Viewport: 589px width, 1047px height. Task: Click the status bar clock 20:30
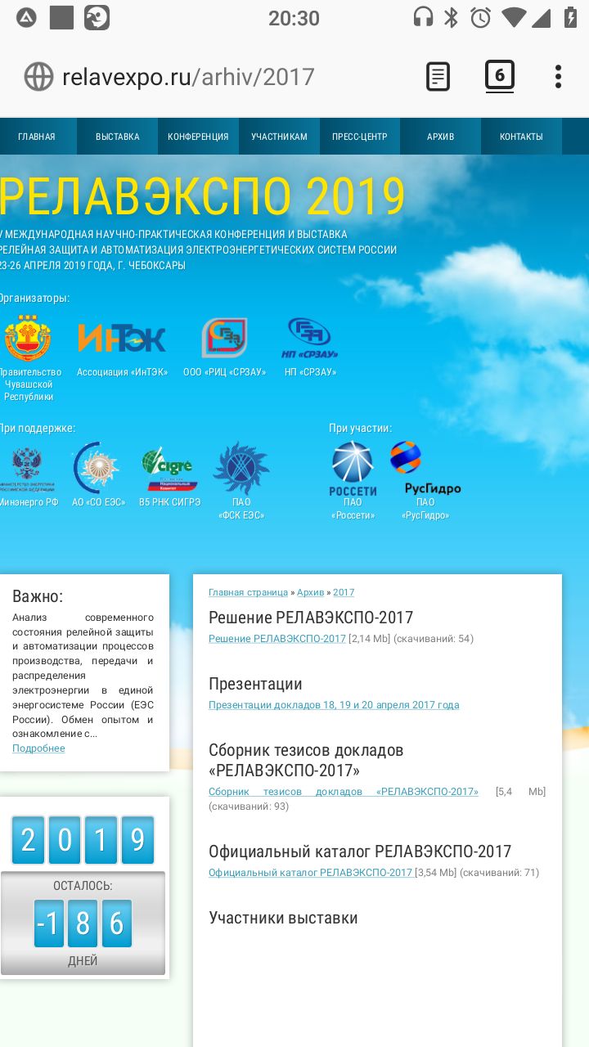click(294, 18)
